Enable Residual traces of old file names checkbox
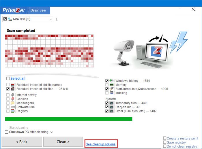The height and width of the screenshot is (149, 202). tap(8, 85)
